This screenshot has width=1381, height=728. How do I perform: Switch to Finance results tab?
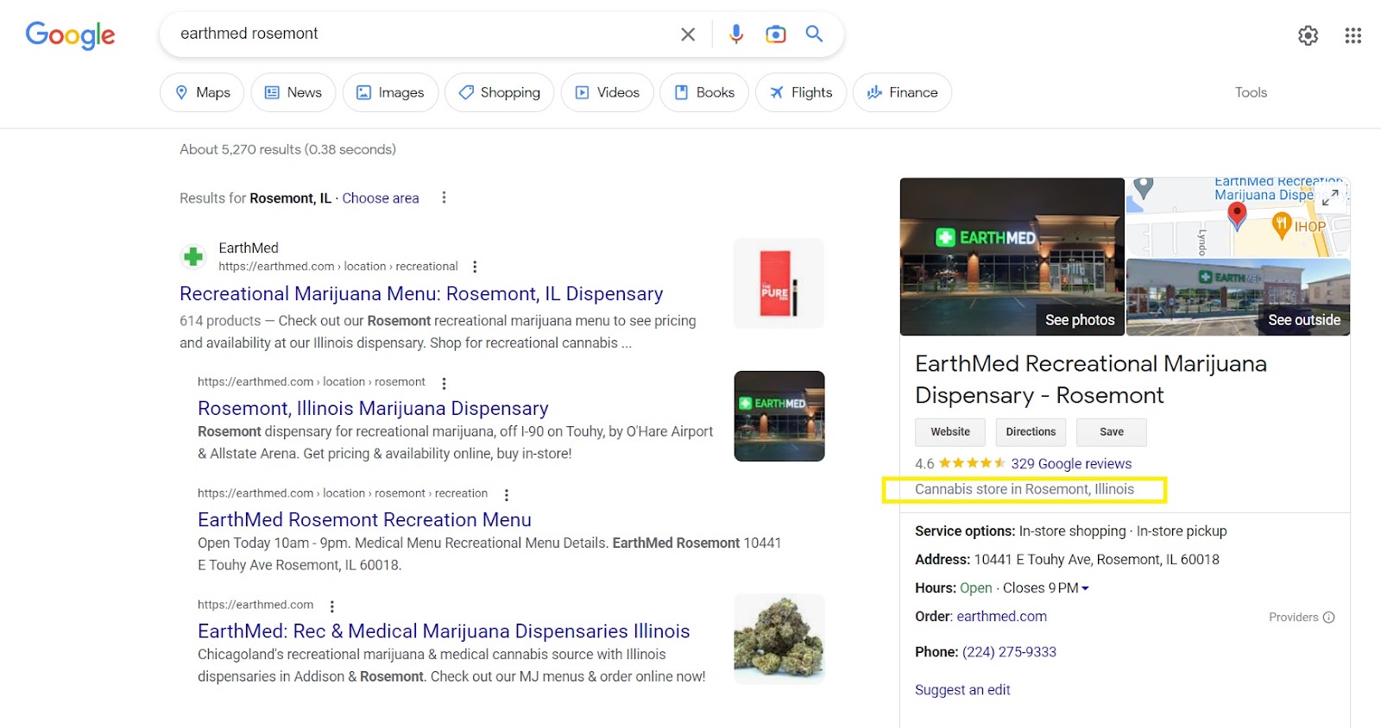(902, 92)
